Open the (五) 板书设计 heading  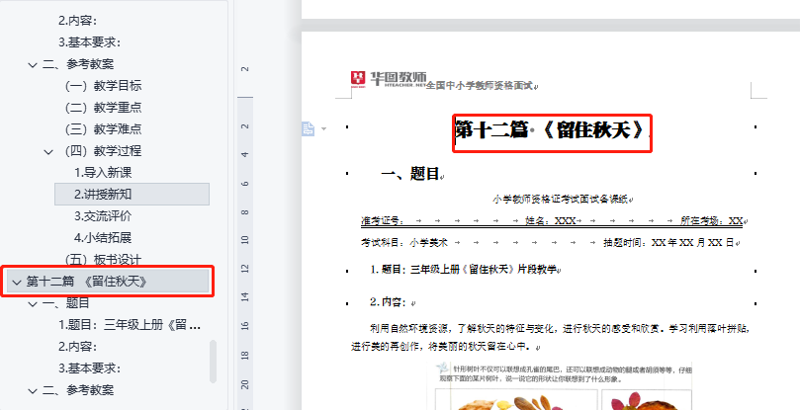103,260
